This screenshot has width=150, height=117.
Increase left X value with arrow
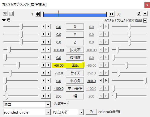(x=49, y=27)
